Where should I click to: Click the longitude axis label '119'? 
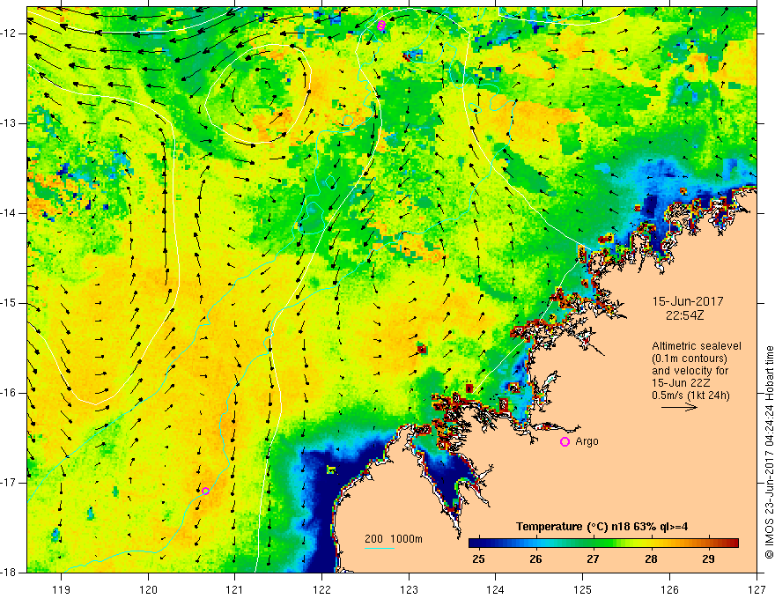click(x=62, y=589)
